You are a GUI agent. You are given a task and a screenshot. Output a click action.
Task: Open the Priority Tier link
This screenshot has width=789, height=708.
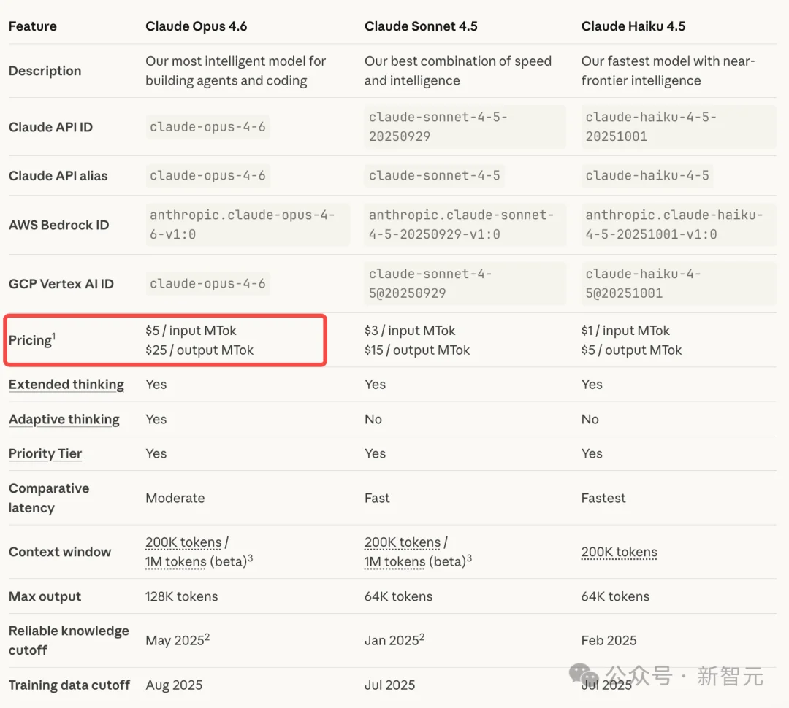[x=45, y=453]
